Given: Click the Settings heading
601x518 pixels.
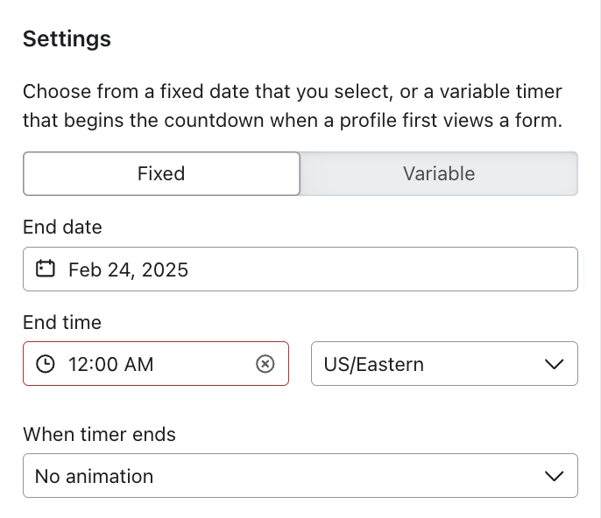Looking at the screenshot, I should click(x=67, y=38).
